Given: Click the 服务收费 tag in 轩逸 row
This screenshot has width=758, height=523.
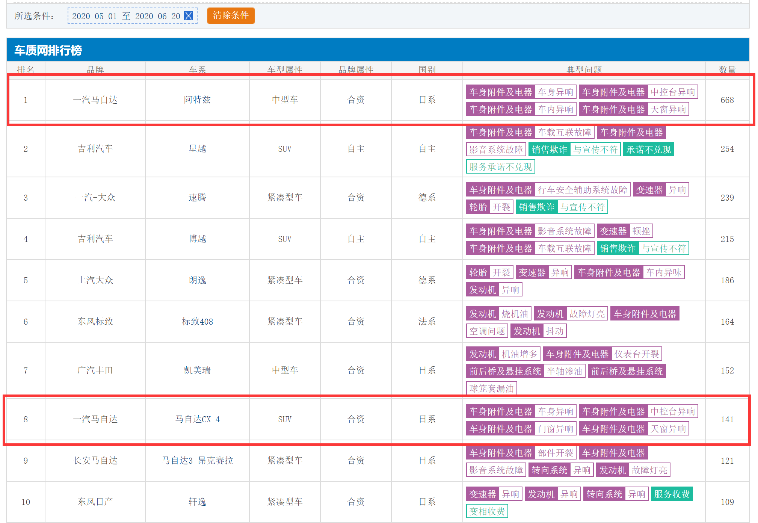Looking at the screenshot, I should (672, 494).
